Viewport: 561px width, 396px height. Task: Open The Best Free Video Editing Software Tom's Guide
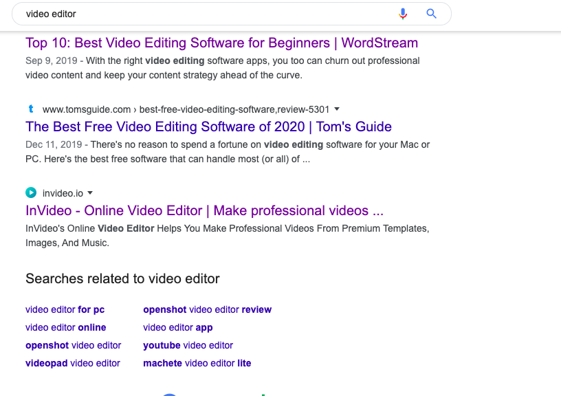point(208,126)
